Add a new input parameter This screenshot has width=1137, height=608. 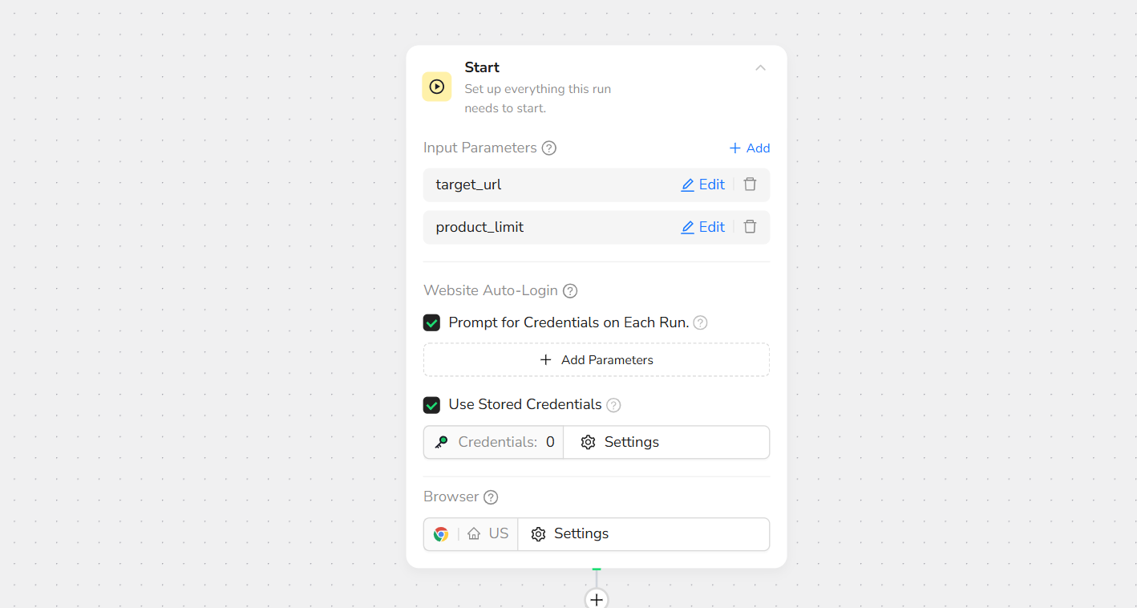click(749, 148)
